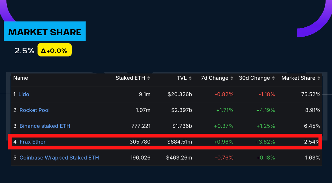Open the Rocket Pool link

[x=35, y=110]
